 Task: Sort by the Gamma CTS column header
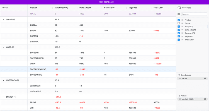coord(109,8)
